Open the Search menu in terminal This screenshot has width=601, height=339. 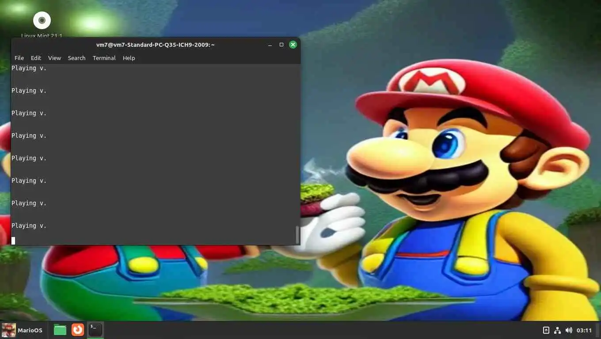pos(76,58)
